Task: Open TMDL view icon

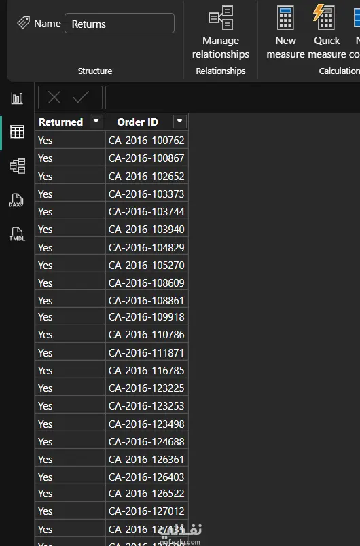Action: [x=17, y=234]
